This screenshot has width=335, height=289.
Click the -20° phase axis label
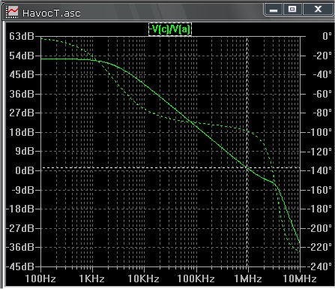pos(322,56)
